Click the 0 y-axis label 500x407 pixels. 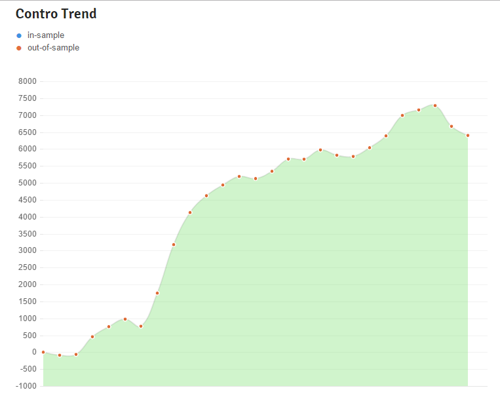[35, 352]
